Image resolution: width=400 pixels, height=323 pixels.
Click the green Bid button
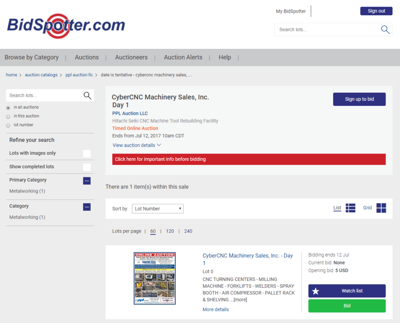tap(346, 306)
